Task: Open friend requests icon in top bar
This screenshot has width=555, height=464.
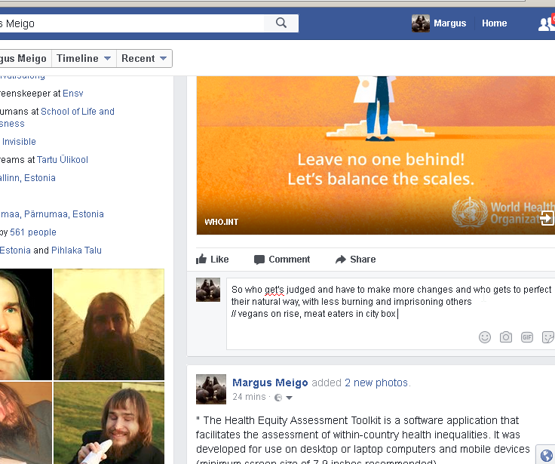Action: pyautogui.click(x=546, y=23)
